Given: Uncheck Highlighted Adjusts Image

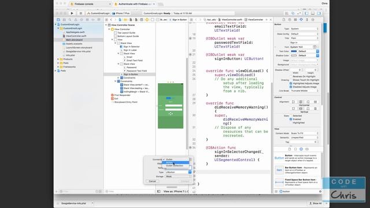Looking at the screenshot, I should 291,83.
